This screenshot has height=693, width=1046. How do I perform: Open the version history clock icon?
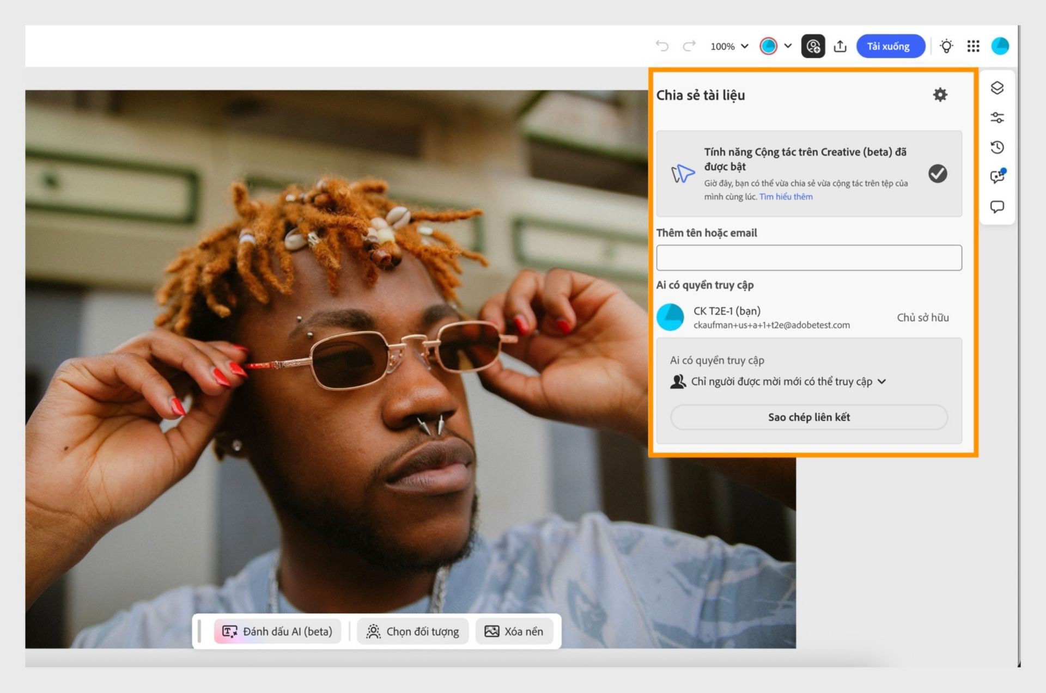click(x=997, y=147)
